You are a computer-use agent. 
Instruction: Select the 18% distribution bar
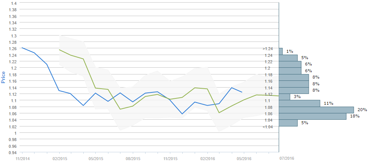(x=312, y=116)
